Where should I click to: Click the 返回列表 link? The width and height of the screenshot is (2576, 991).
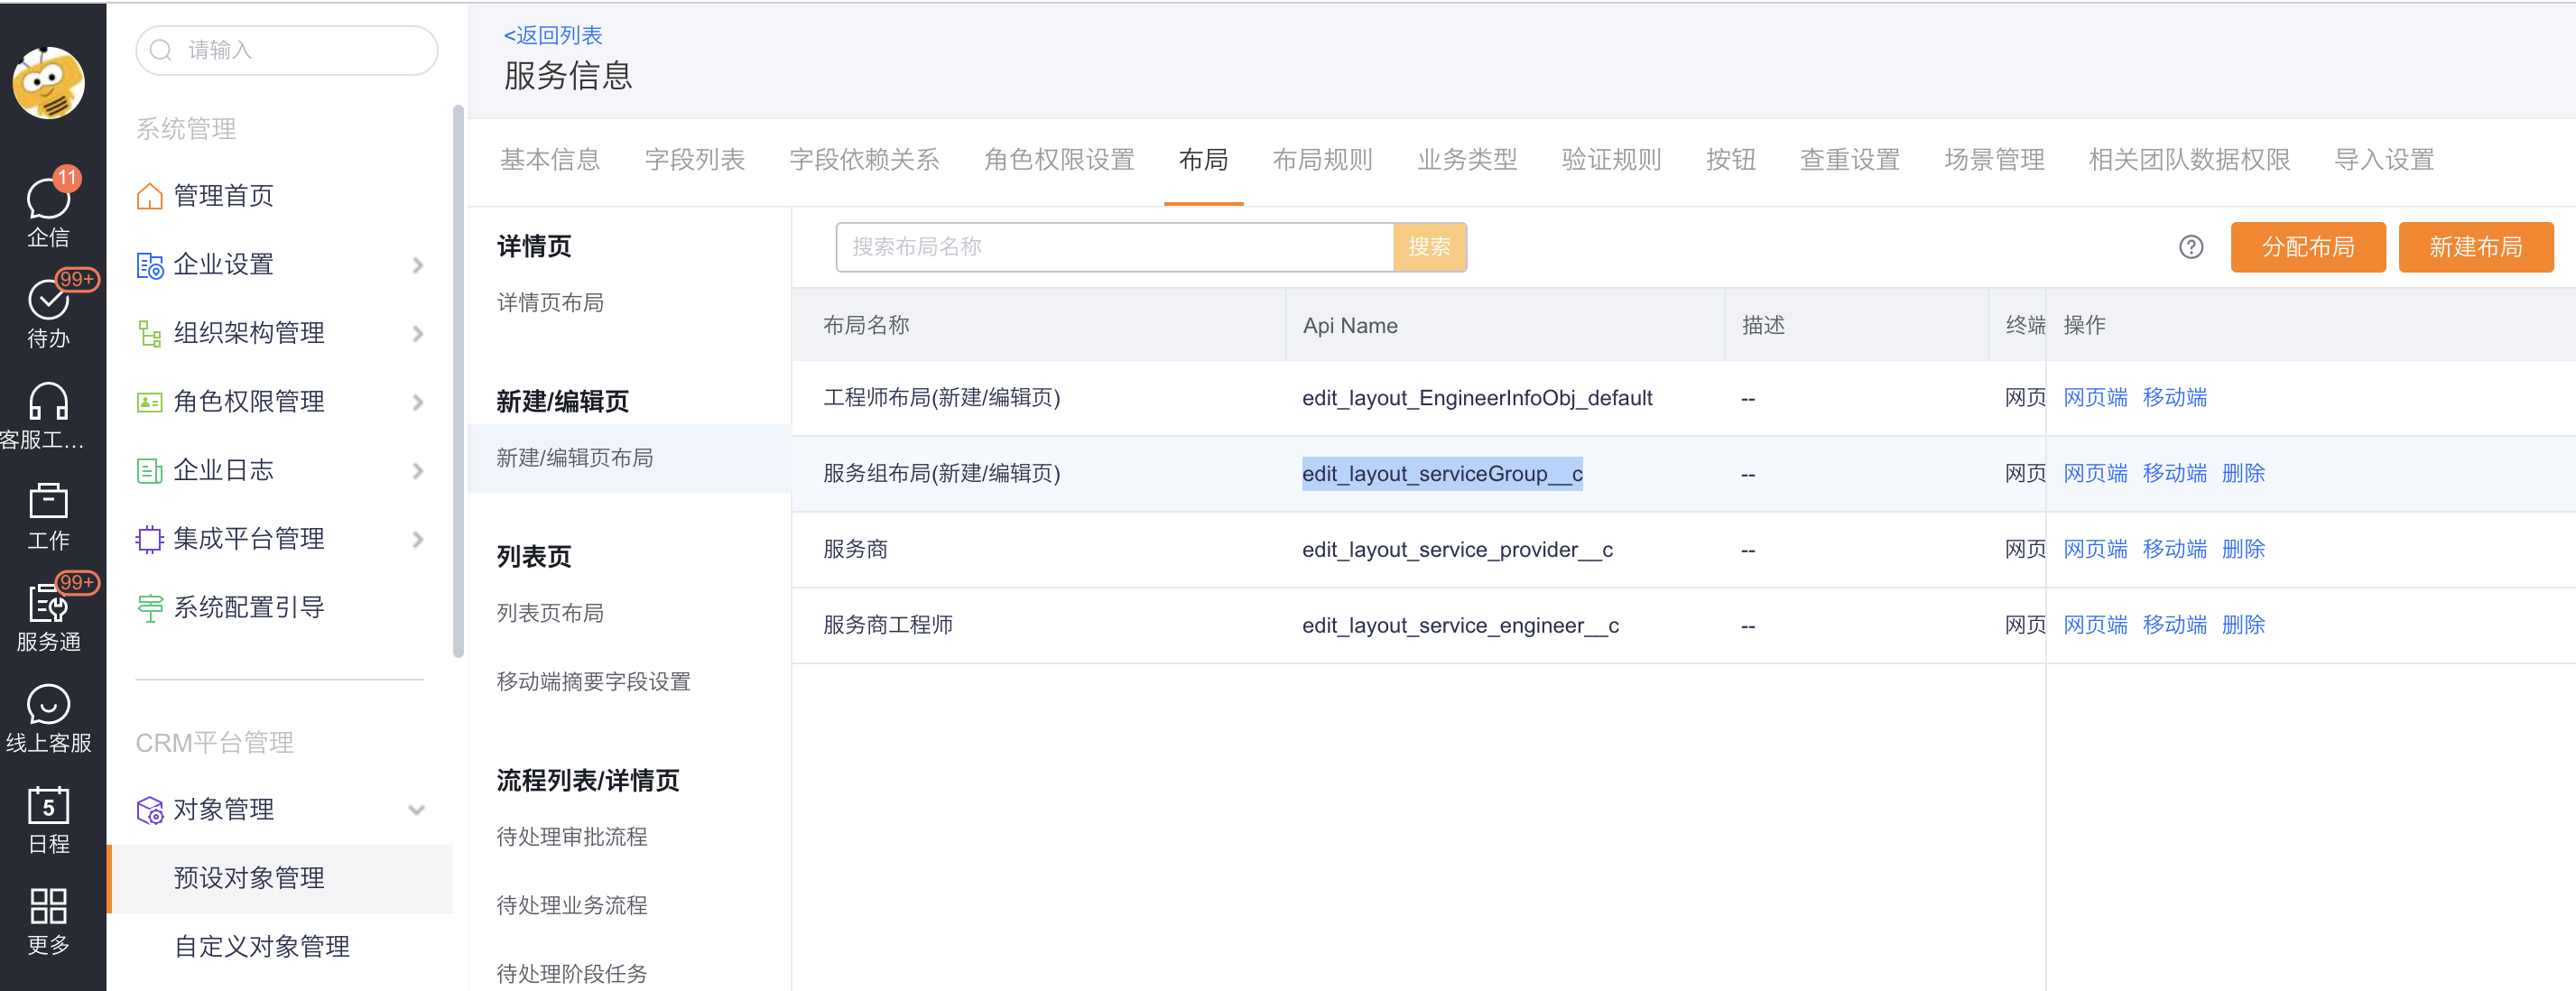point(553,35)
